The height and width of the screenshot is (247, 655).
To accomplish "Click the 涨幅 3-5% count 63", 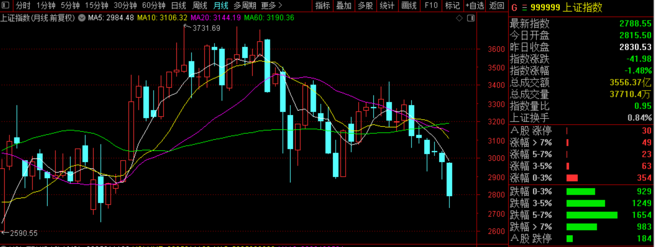I will tap(647, 166).
